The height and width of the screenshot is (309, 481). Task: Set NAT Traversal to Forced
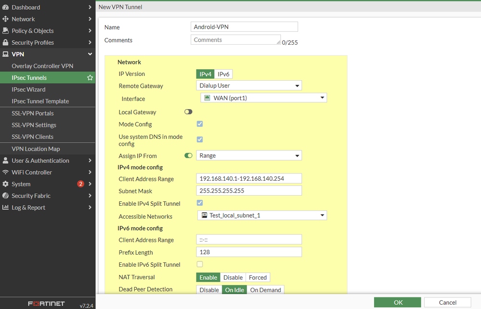[258, 277]
